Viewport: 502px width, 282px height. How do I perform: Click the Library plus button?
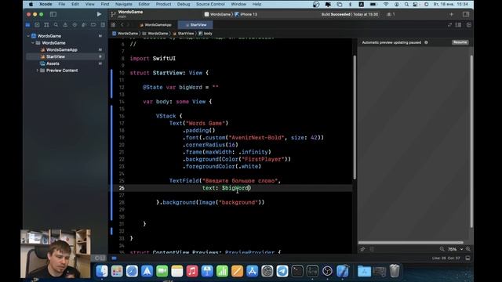click(x=452, y=14)
